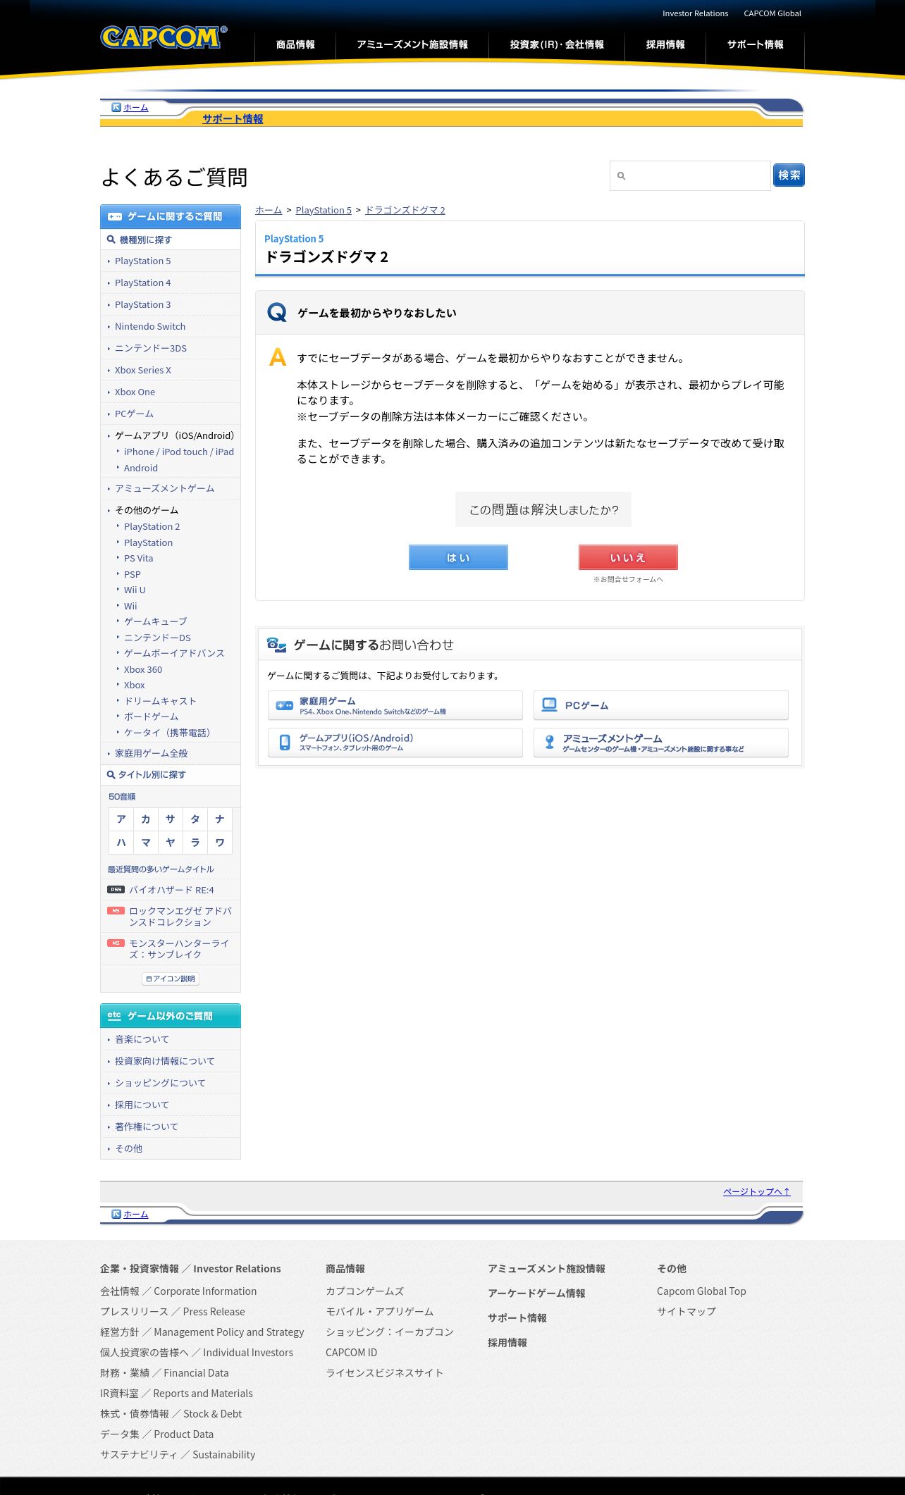905x1495 pixels.
Task: Open the バイオハザード RE:4 title link
Action: coord(171,890)
